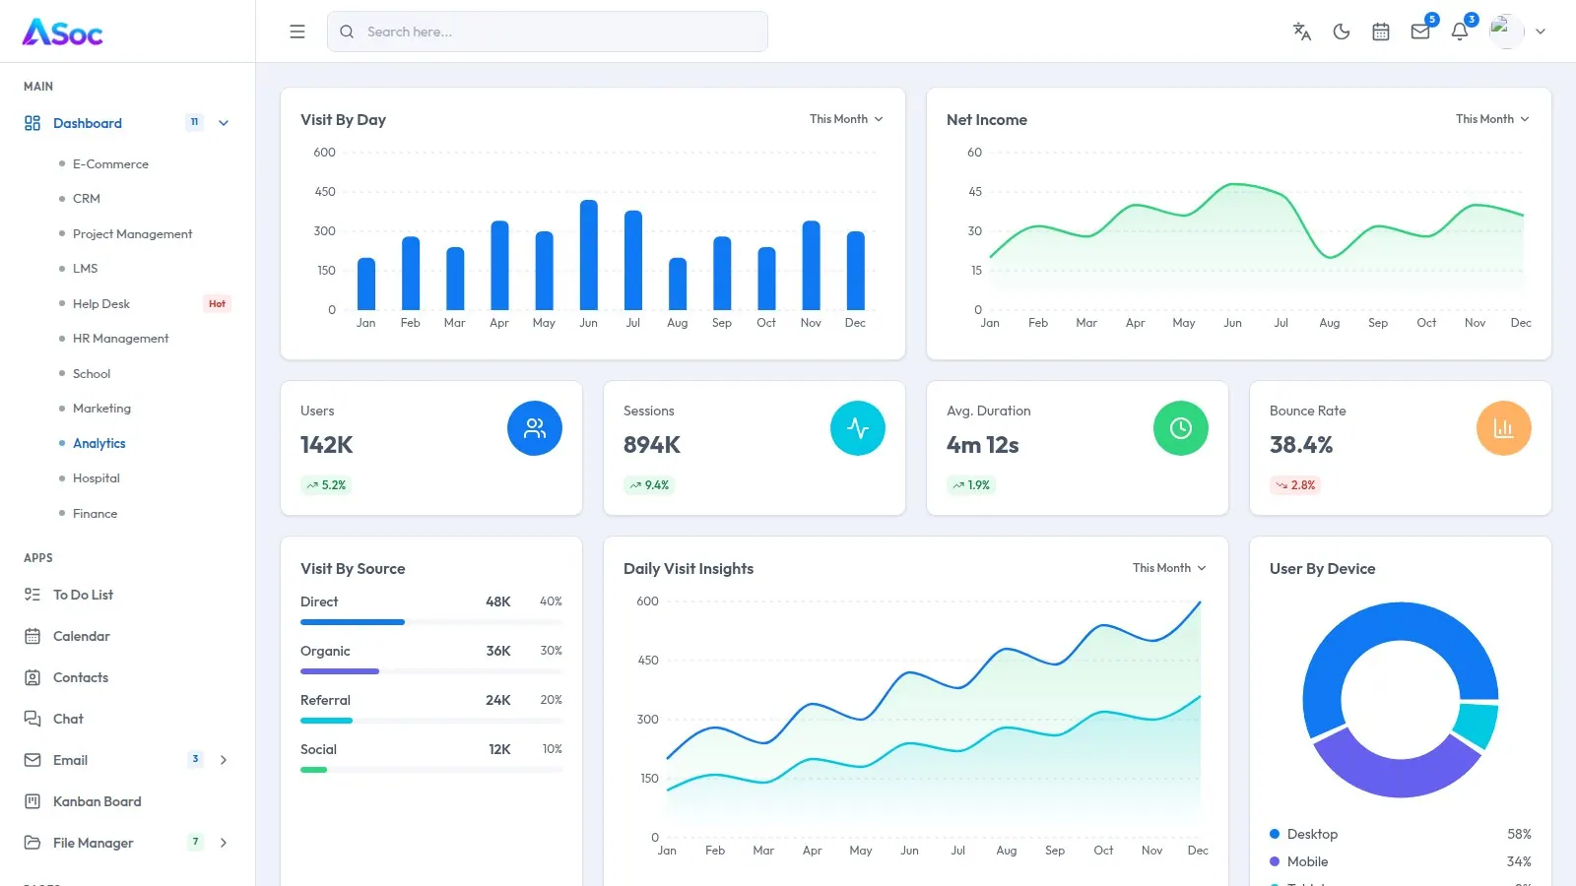Expand the profile dropdown chevron

pyautogui.click(x=1541, y=32)
